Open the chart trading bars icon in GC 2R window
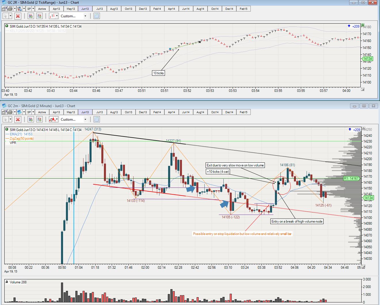Screen dimensions: 380x305 point(39,16)
